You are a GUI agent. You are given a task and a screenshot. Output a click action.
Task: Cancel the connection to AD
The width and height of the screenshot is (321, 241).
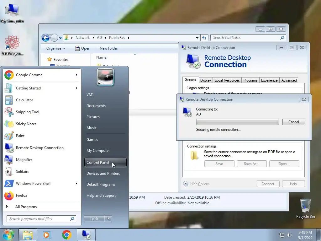point(294,122)
